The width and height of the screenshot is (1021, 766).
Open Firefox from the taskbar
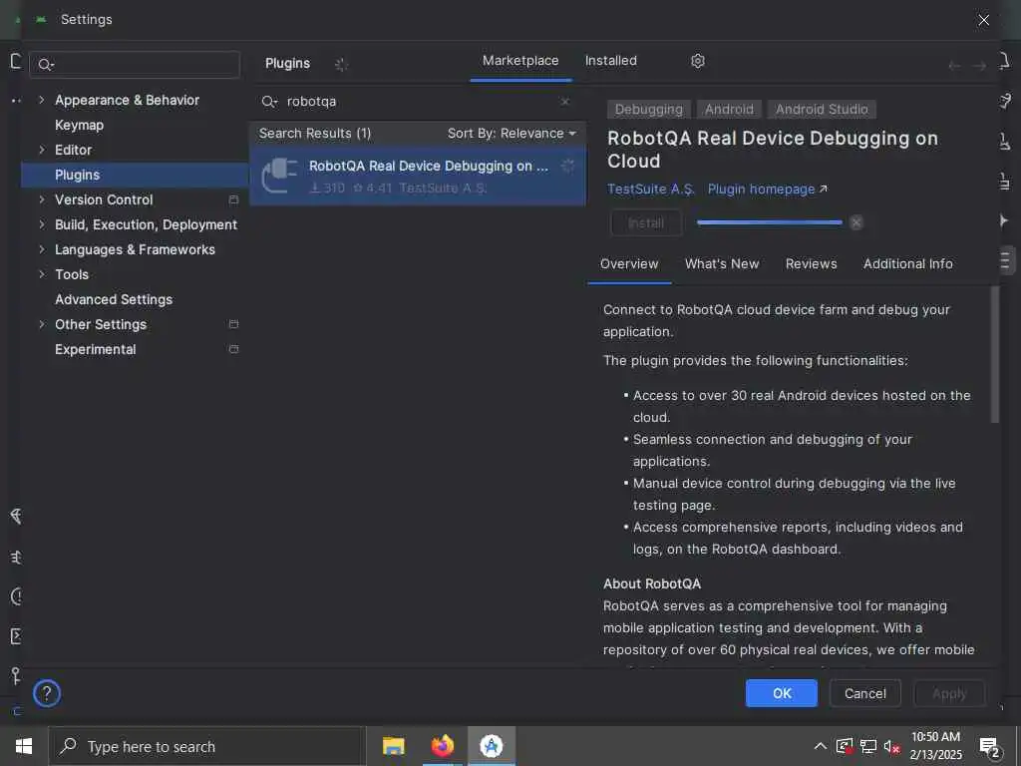point(442,746)
